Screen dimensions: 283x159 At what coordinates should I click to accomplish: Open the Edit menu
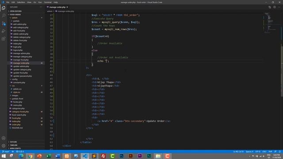click(13, 2)
